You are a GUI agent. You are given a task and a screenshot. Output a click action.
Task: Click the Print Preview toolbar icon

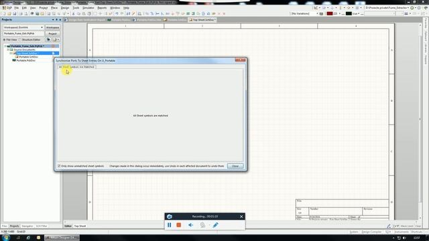[x=26, y=13]
